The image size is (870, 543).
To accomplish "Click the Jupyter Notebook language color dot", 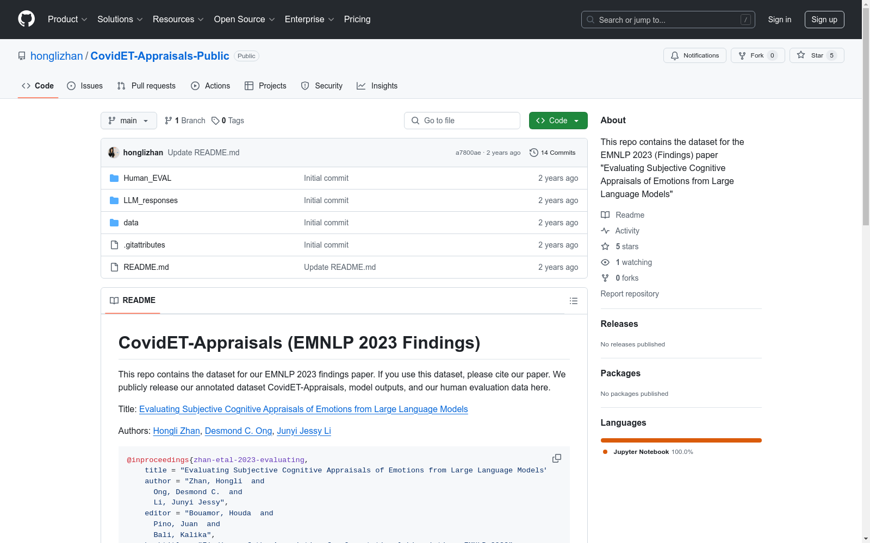I will 605,452.
